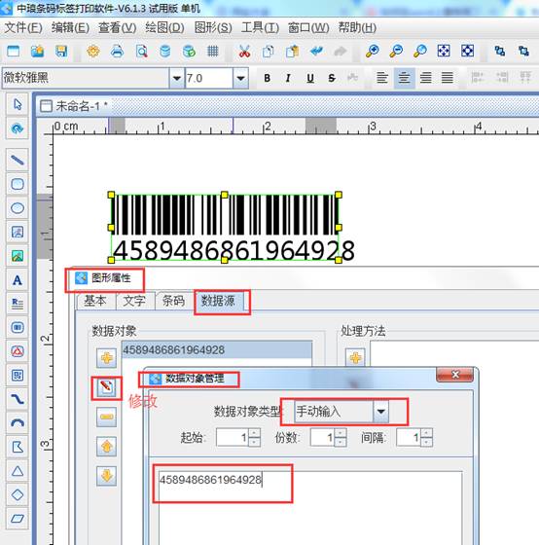
Task: Toggle underline formatting
Action: pos(310,78)
